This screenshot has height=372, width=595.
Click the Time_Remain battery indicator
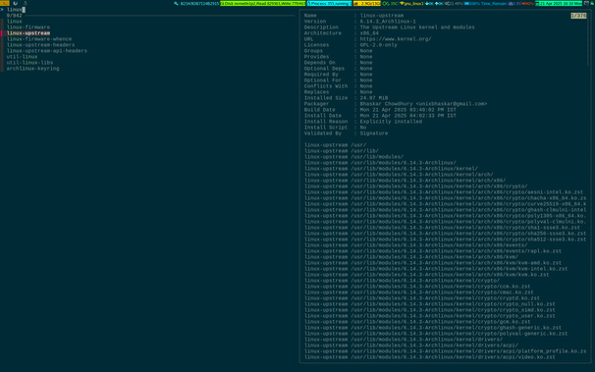click(493, 3)
